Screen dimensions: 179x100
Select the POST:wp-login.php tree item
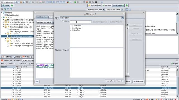[x=20, y=36]
